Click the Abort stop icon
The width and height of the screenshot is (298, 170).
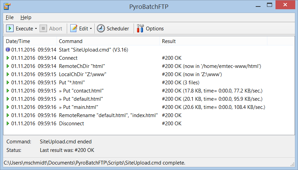43,29
